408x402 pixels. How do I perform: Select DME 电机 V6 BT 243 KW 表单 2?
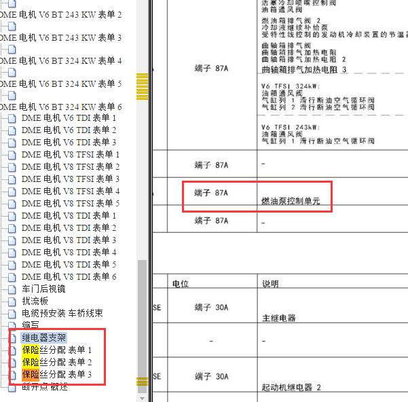pos(60,14)
